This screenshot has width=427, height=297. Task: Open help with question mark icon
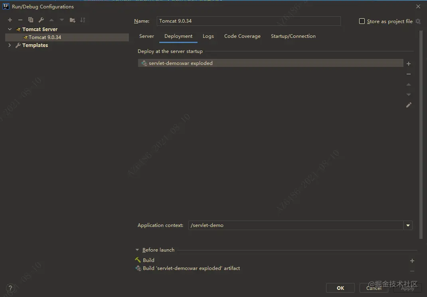(10, 288)
